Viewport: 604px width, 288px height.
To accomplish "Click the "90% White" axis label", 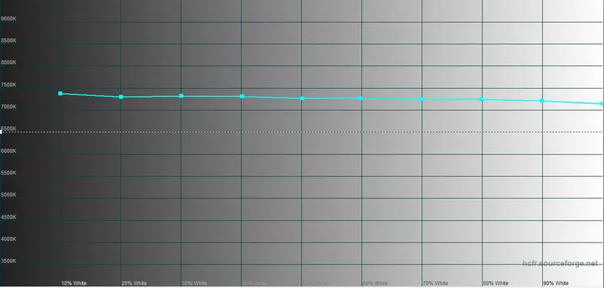I will [x=556, y=283].
